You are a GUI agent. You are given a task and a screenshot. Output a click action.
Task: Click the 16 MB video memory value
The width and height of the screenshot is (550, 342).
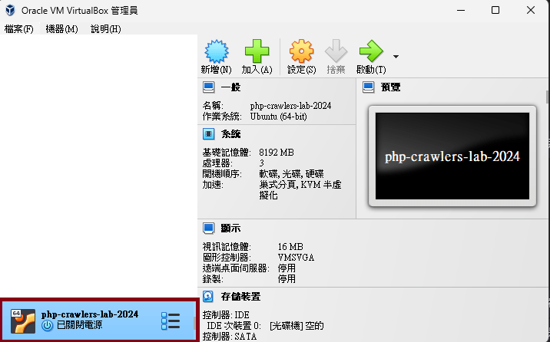point(290,247)
